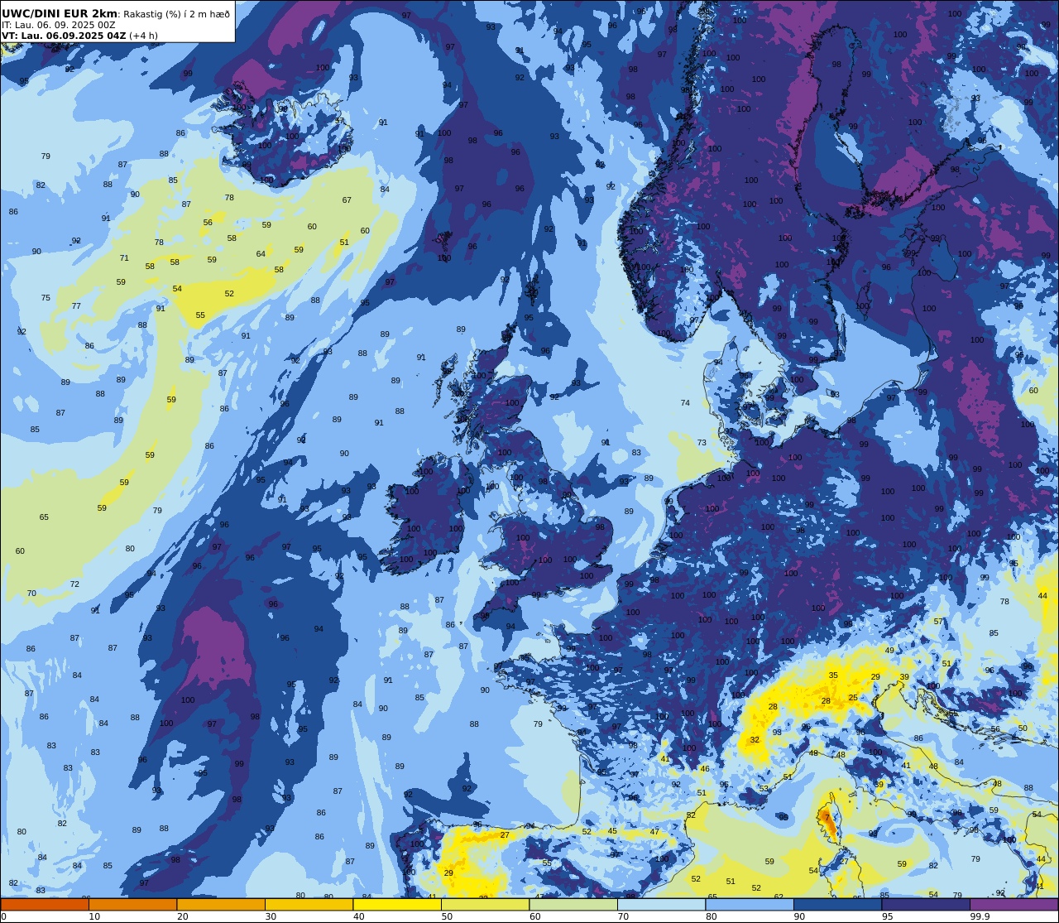Image resolution: width=1059 pixels, height=923 pixels.
Task: Click the valid time line 'VT: Lau. 06.09.2025 04Z'
Action: [64, 36]
